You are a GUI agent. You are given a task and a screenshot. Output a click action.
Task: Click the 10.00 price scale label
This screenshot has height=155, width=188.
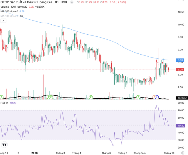[x=181, y=25]
